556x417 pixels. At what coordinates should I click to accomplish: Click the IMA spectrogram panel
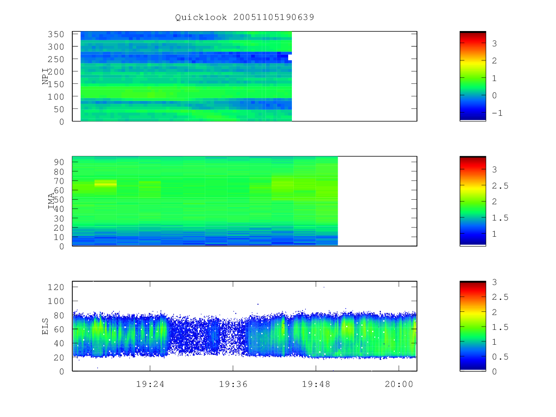pos(245,201)
